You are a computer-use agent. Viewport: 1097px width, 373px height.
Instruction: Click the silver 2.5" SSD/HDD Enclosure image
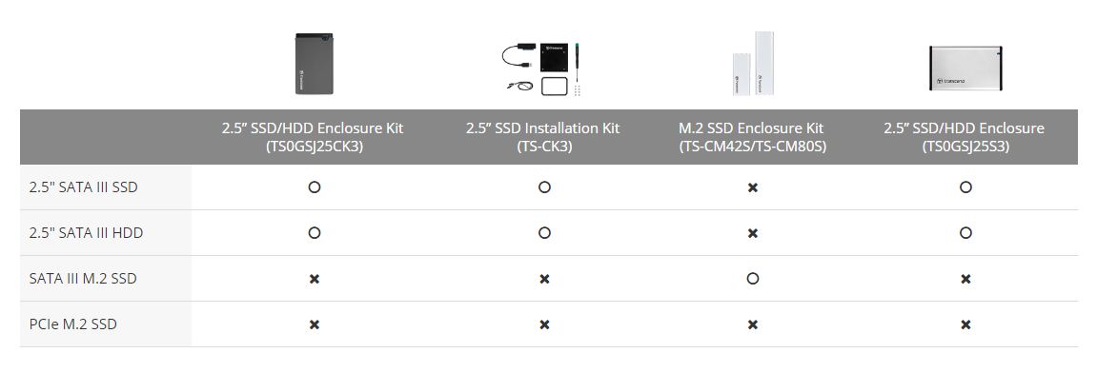pyautogui.click(x=965, y=68)
